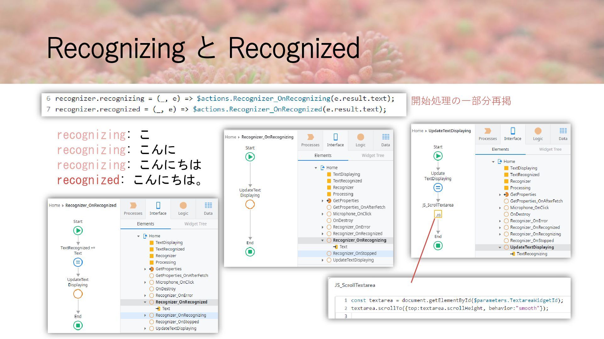The image size is (604, 339).
Task: Open Data tab in Recognizer_OnRecognized window
Action: pyautogui.click(x=208, y=209)
